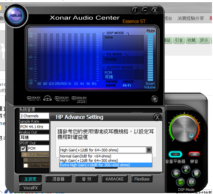Screen dimensions: 213x194
Task: Select the MUSIC mode on display
Action: point(128,81)
